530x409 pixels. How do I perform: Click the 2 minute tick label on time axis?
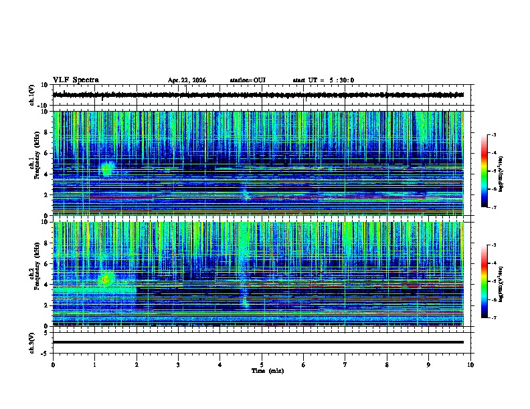tap(137, 365)
